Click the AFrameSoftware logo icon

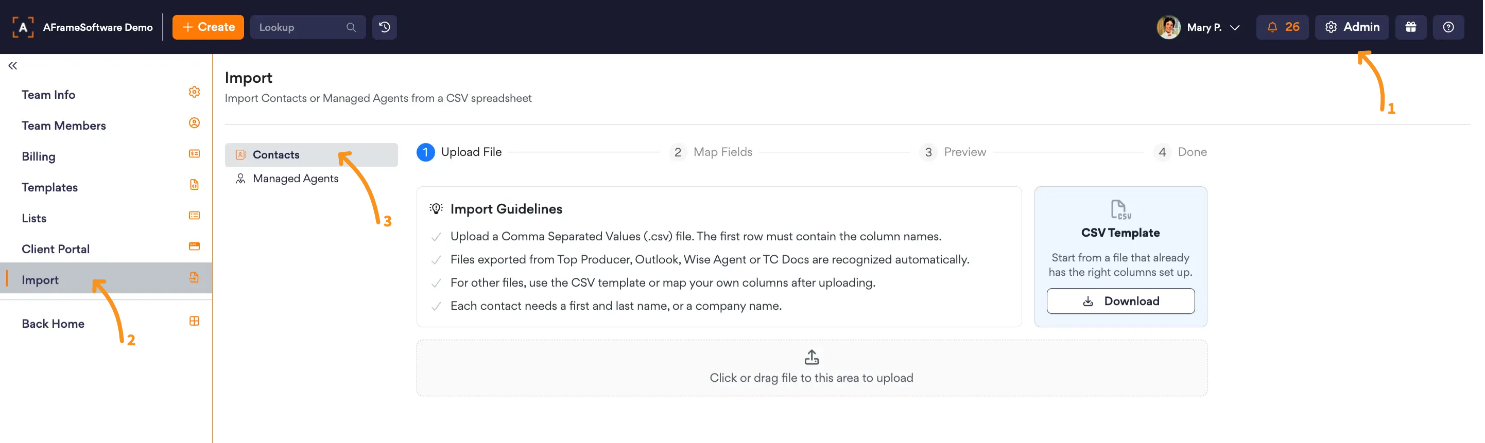click(x=23, y=27)
